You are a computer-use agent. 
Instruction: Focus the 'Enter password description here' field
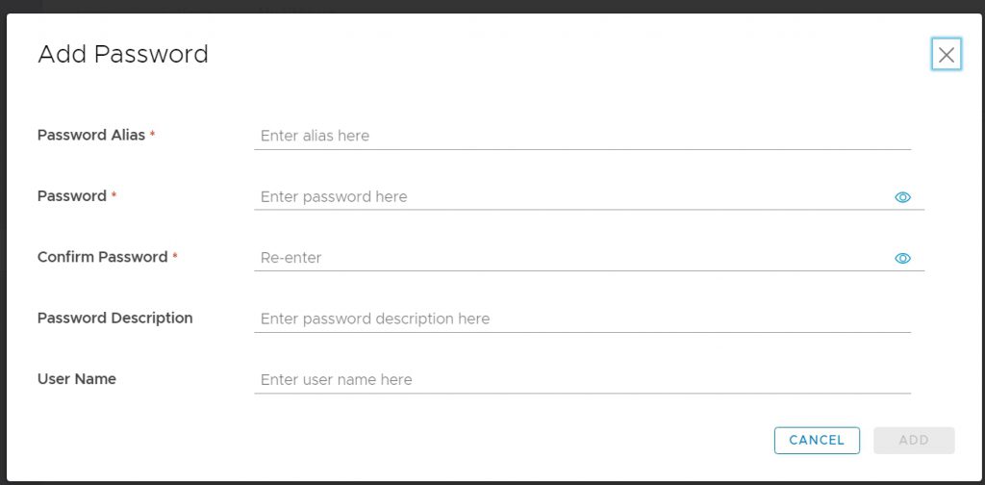(582, 319)
